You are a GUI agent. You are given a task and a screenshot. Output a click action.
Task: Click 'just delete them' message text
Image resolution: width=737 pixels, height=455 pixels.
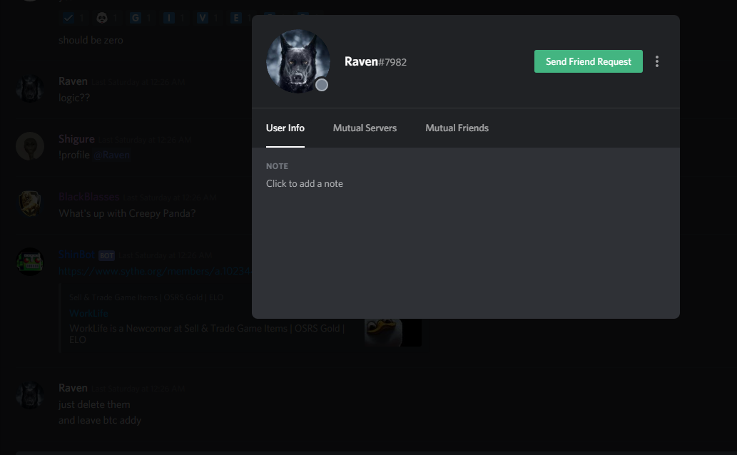pos(94,404)
